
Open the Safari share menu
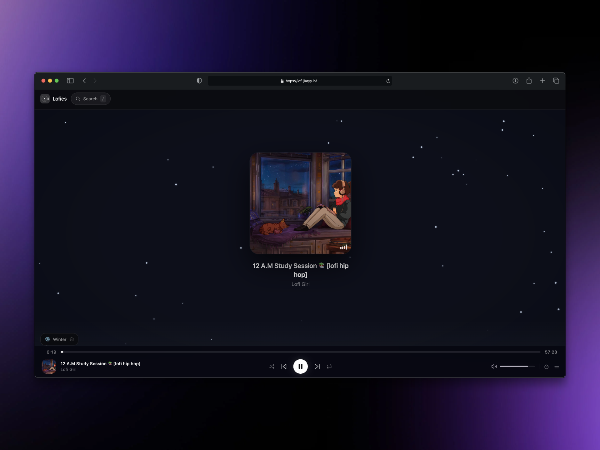(x=529, y=81)
